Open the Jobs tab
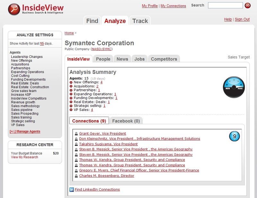The width and height of the screenshot is (257, 198). [x=139, y=59]
